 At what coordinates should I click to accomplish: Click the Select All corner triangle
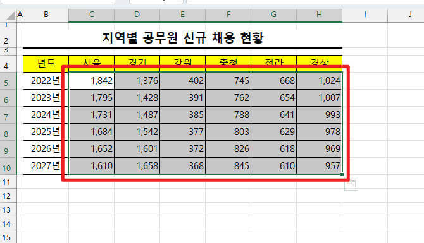(x=10, y=16)
